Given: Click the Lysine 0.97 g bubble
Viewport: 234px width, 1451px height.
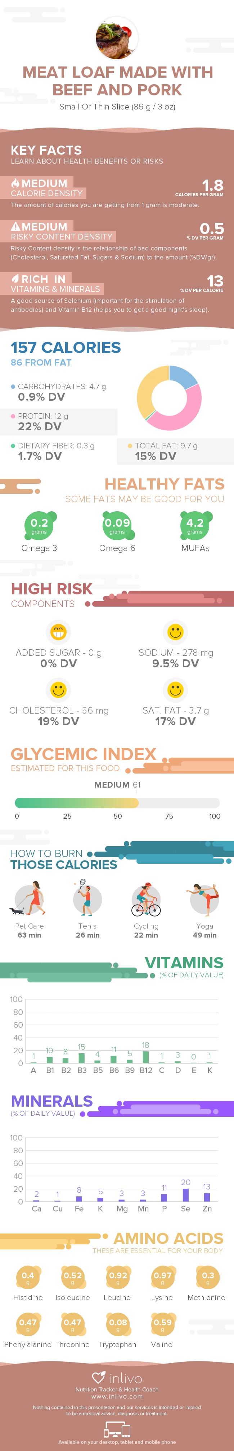Looking at the screenshot, I should point(162,1278).
